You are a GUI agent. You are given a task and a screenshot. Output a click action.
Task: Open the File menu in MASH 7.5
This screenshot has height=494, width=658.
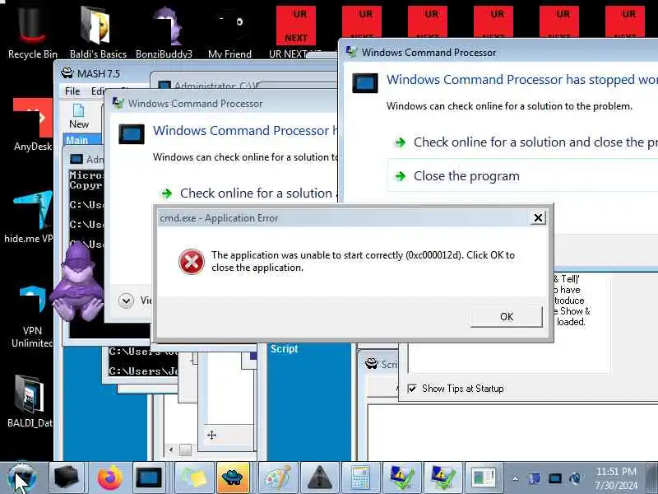[72, 91]
